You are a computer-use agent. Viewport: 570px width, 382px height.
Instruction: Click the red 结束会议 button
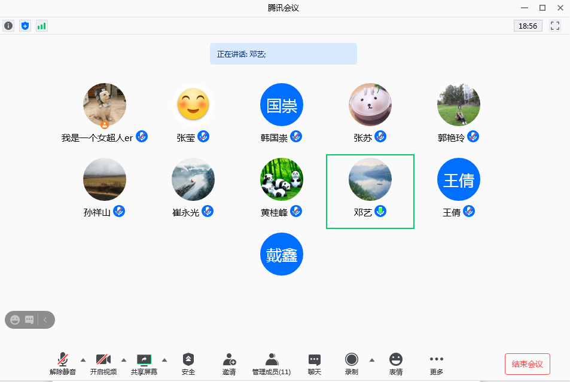coord(527,364)
